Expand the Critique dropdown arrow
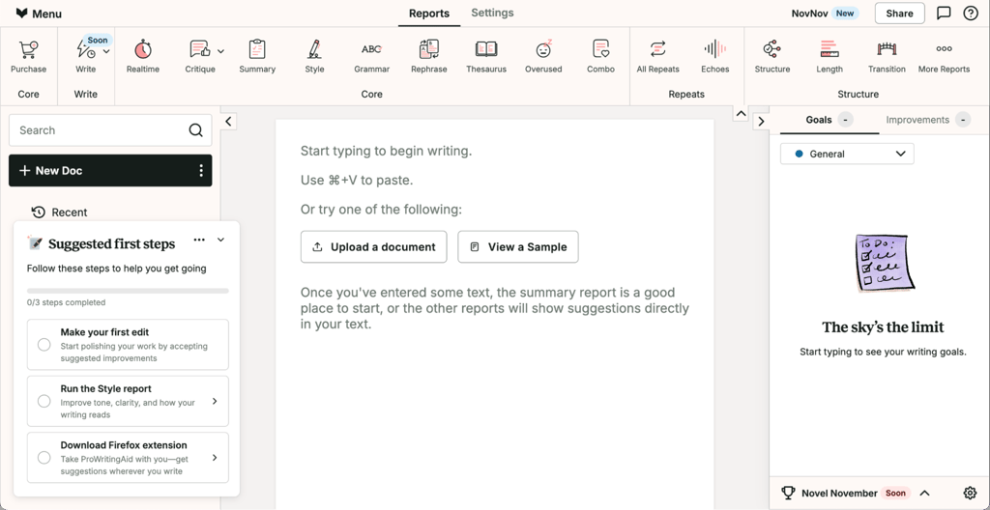The image size is (990, 510). click(221, 51)
